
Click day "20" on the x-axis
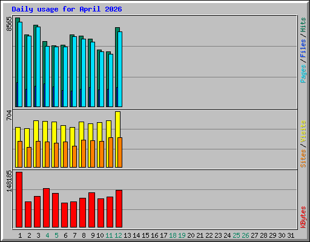click(191, 235)
